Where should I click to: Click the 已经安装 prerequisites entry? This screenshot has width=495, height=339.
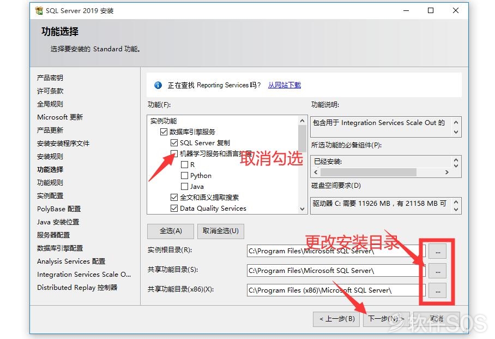(x=328, y=162)
